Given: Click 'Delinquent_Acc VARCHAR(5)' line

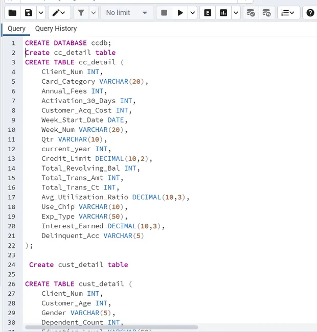Looking at the screenshot, I should (93, 236).
